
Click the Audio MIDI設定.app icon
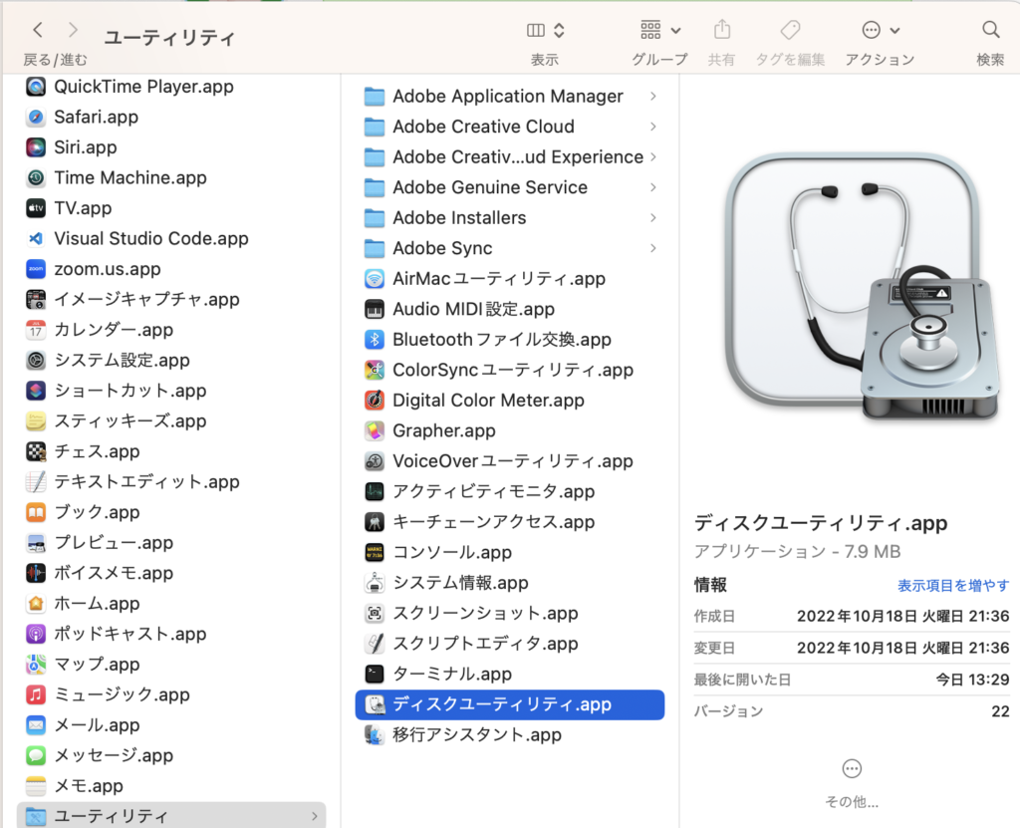pyautogui.click(x=375, y=309)
